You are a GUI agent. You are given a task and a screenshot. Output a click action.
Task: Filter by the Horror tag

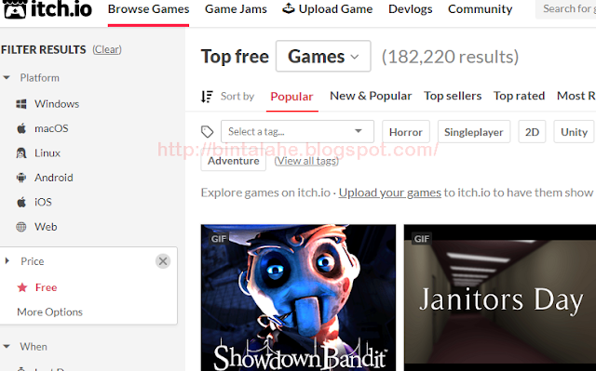tap(406, 132)
